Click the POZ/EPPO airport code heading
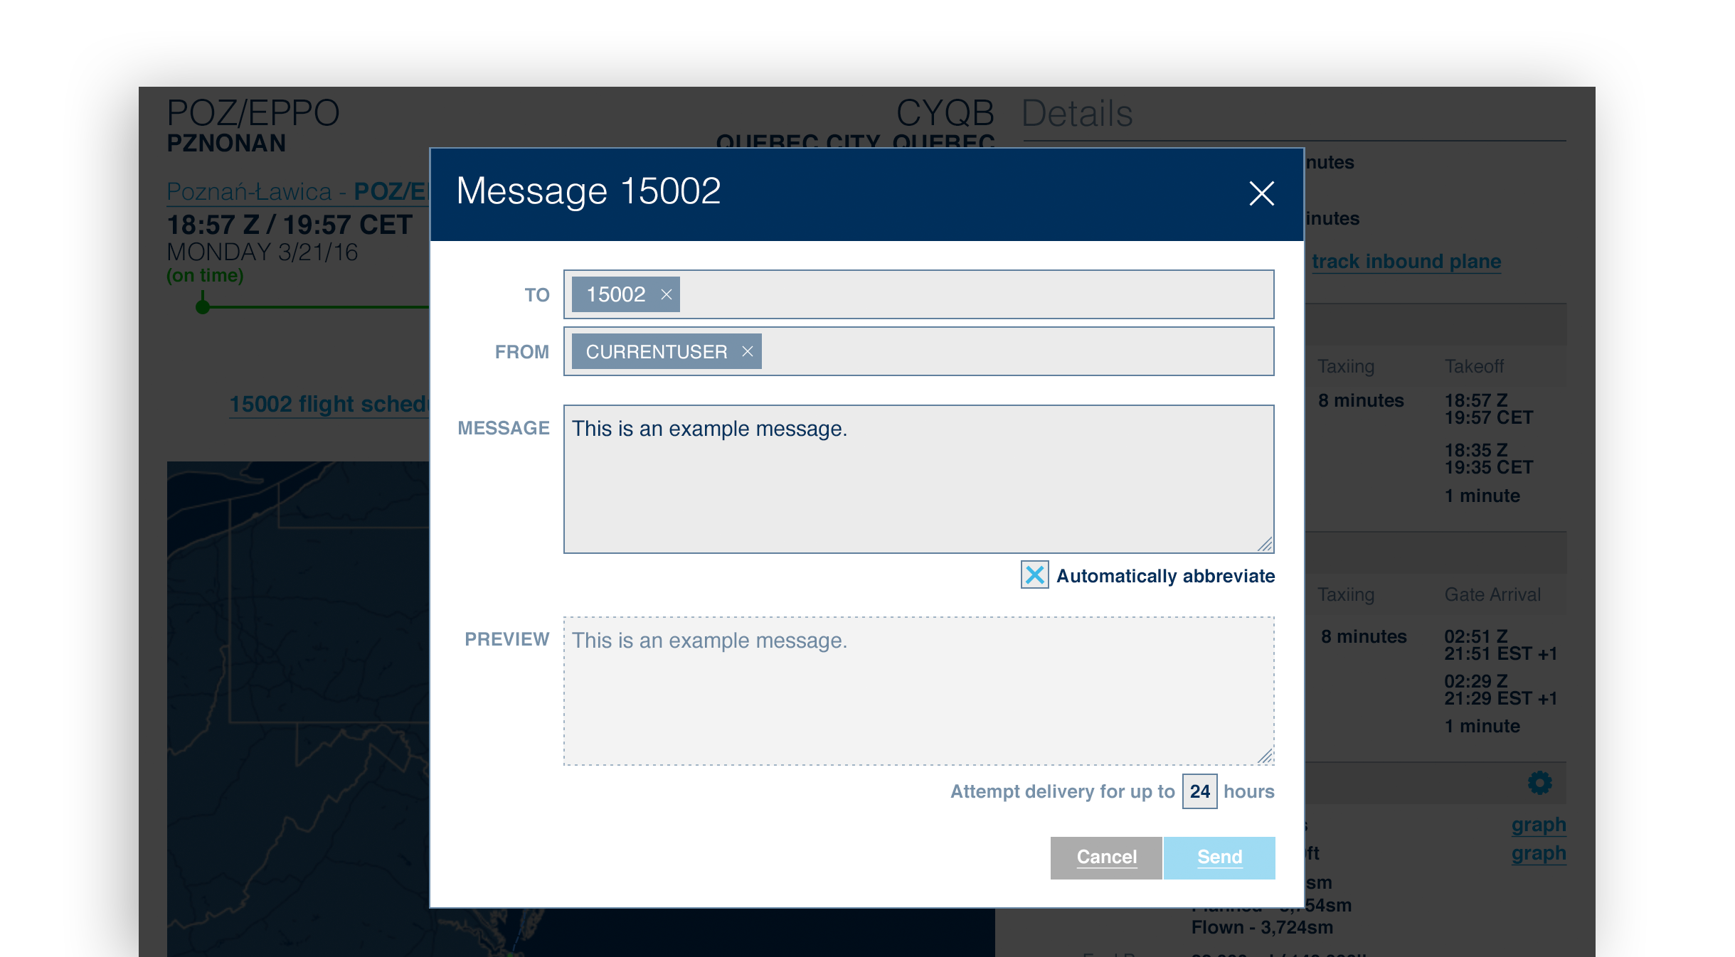This screenshot has height=957, width=1735. (x=253, y=114)
